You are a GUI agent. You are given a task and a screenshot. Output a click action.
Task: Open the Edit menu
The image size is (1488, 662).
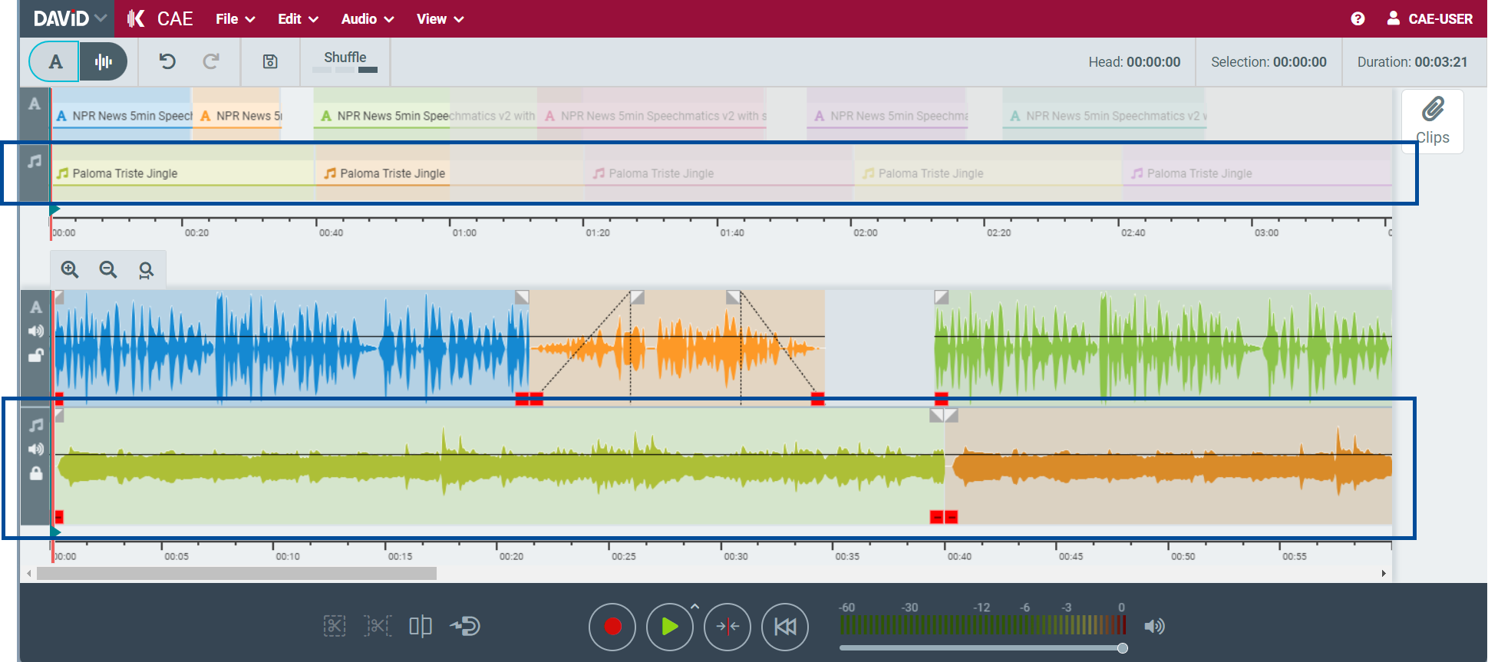(298, 19)
